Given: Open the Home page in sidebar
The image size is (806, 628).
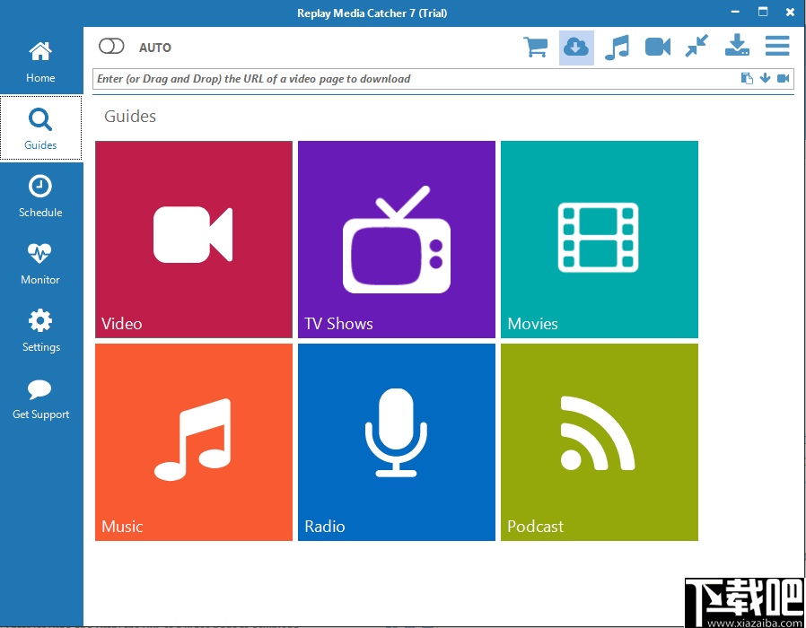Looking at the screenshot, I should click(x=40, y=62).
